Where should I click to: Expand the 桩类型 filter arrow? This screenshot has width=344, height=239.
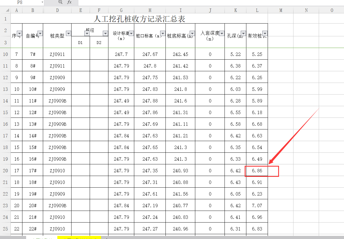click(x=68, y=33)
